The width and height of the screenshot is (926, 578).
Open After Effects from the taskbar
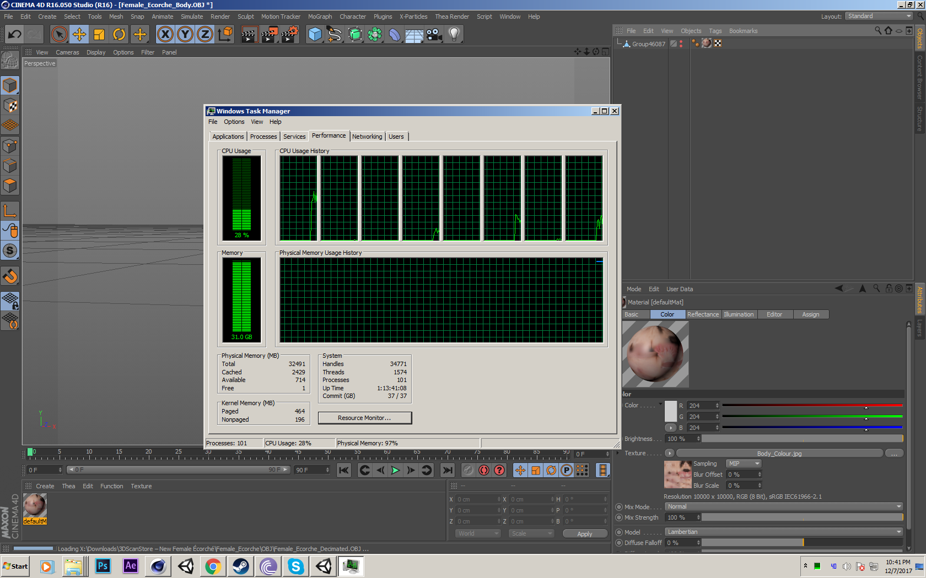(131, 566)
